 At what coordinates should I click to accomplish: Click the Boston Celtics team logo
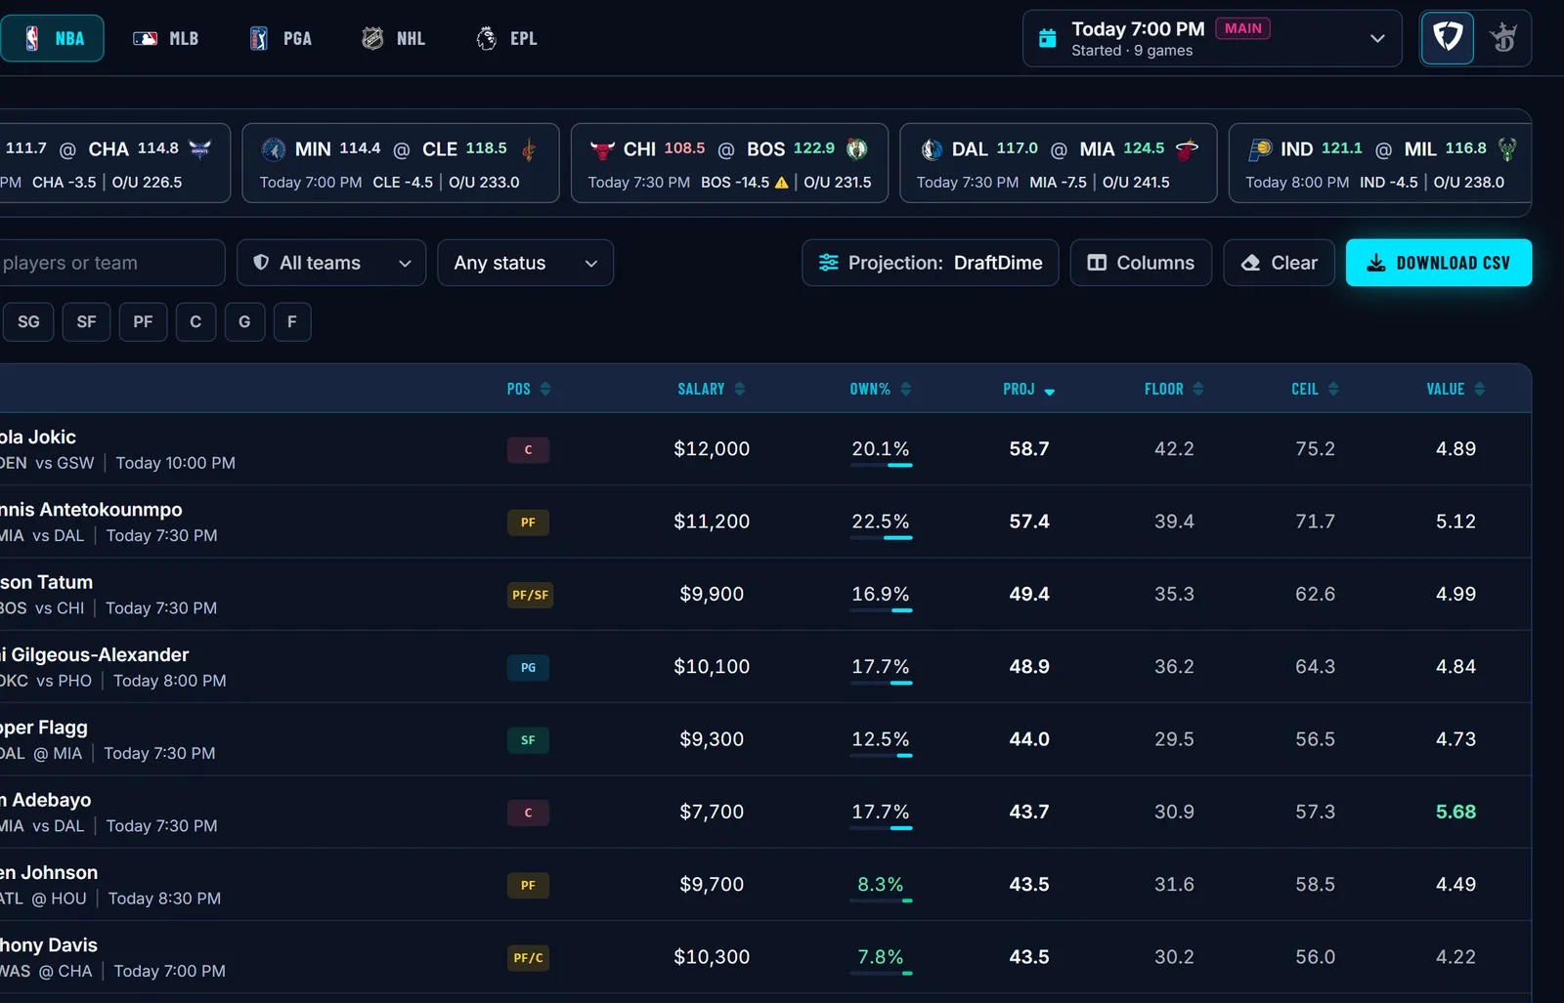tap(857, 148)
